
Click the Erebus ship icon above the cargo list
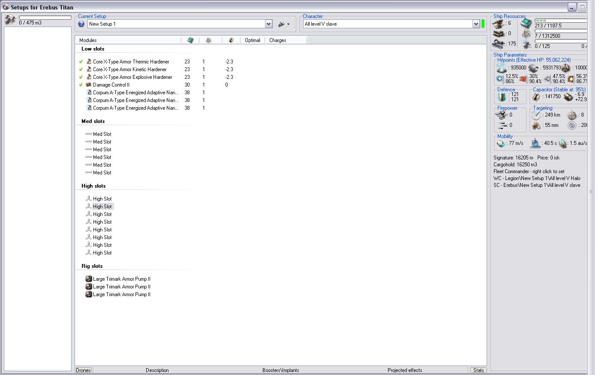[10, 20]
